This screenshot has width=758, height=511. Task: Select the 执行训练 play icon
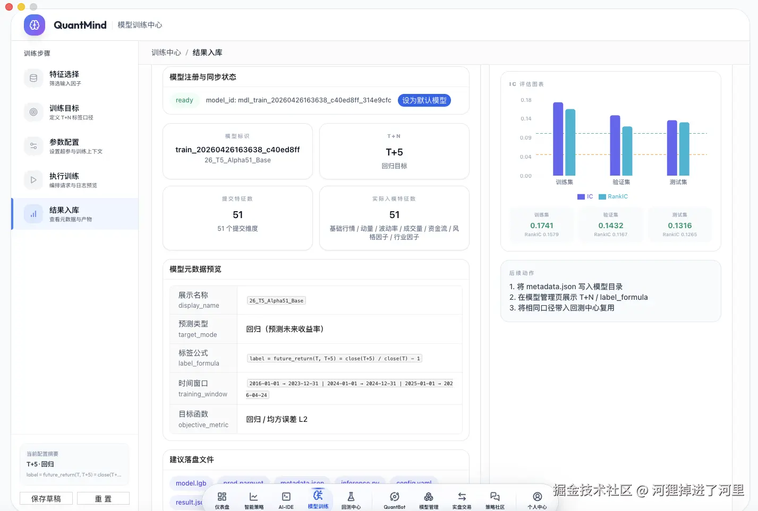click(33, 180)
